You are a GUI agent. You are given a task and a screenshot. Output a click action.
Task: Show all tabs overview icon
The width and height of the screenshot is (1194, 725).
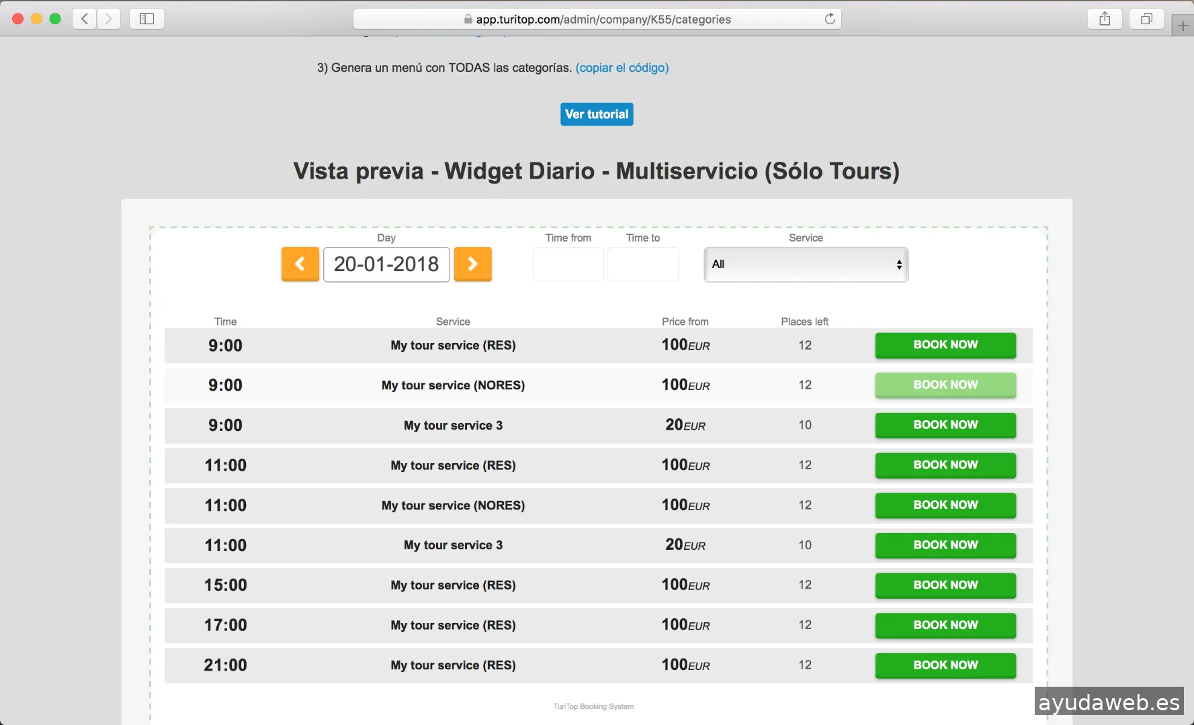(x=1146, y=19)
